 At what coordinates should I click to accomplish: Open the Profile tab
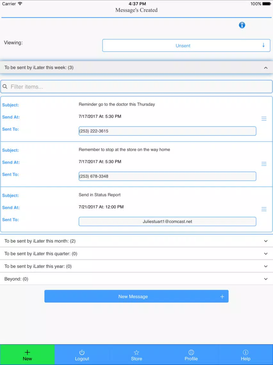pyautogui.click(x=191, y=355)
